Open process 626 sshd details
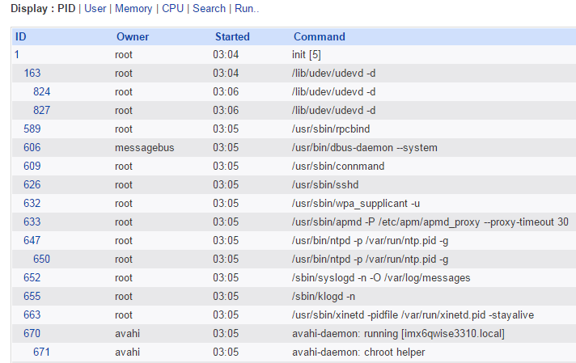The height and width of the screenshot is (363, 576). click(x=32, y=184)
